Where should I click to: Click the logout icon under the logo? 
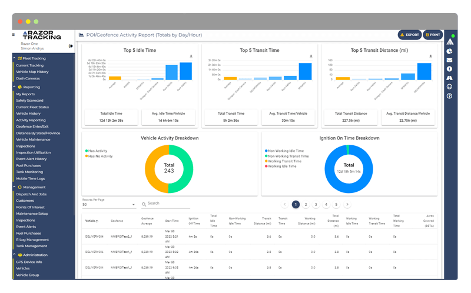(71, 46)
